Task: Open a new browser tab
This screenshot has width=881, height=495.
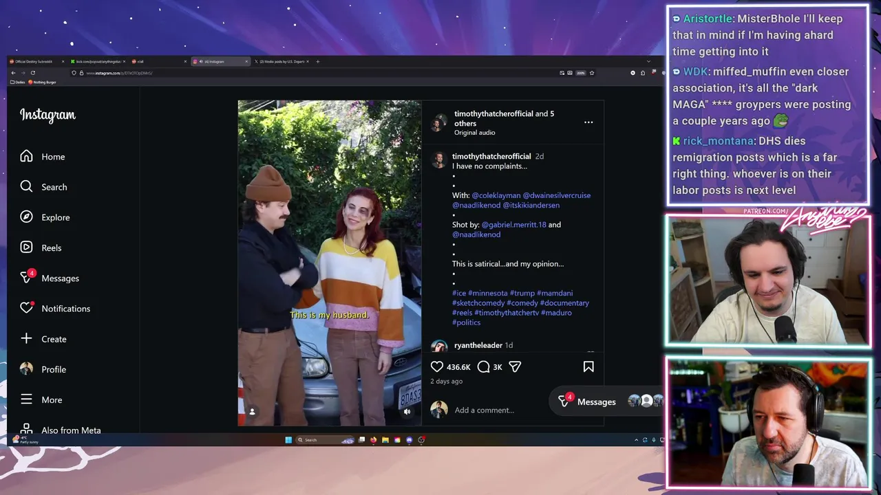Action: 317,61
